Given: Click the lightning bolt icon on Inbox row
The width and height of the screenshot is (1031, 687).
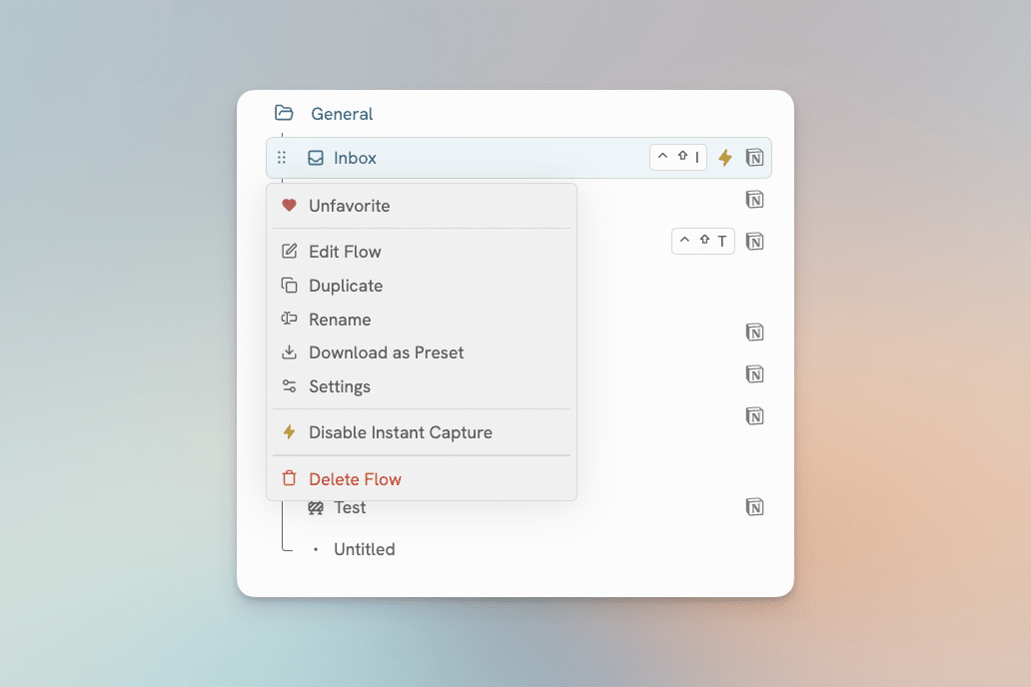Looking at the screenshot, I should 725,158.
